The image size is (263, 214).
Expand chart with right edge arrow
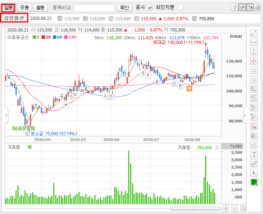pos(245,115)
